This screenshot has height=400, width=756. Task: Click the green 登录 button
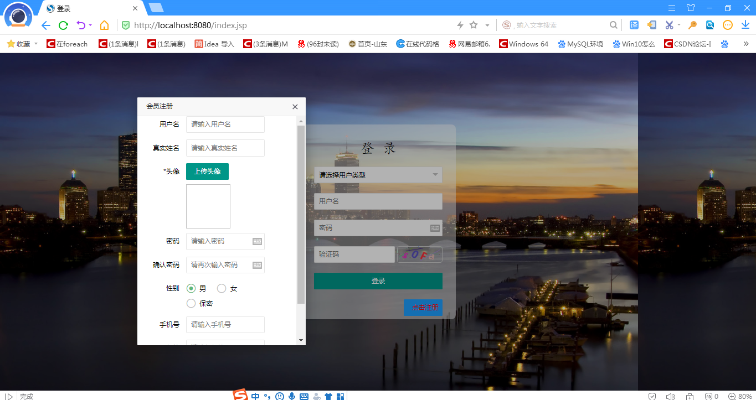pos(378,281)
